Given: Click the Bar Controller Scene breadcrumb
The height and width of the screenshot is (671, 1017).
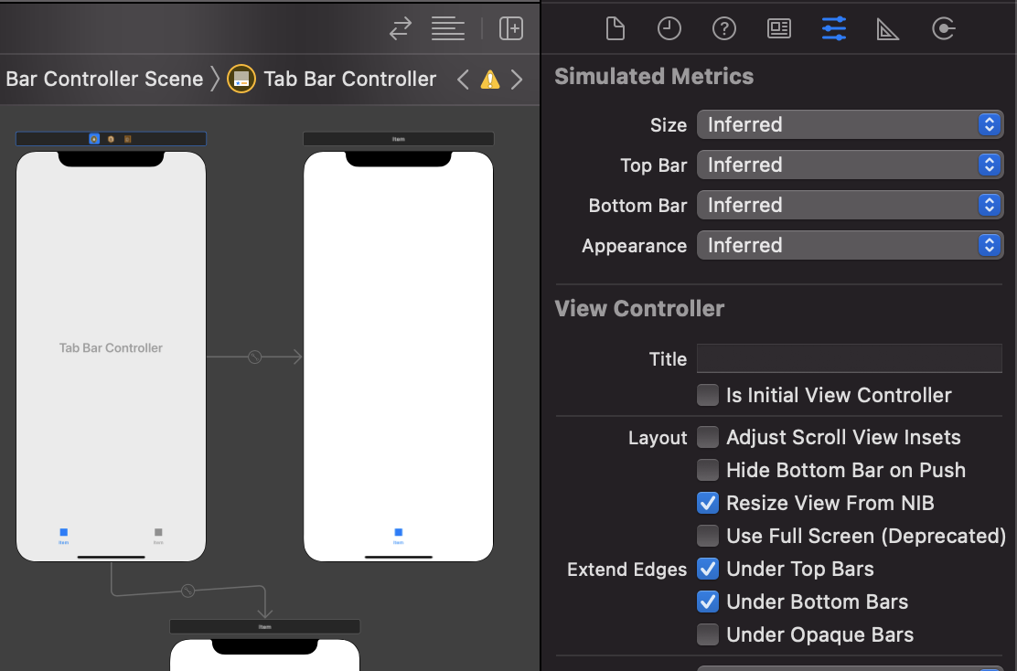Looking at the screenshot, I should (x=104, y=80).
